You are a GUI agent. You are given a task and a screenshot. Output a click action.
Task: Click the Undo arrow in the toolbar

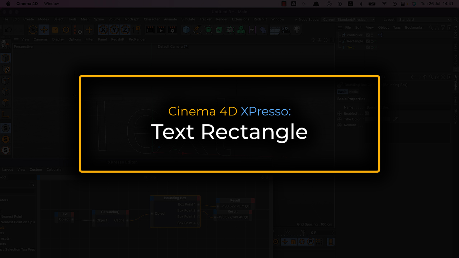tap(8, 30)
